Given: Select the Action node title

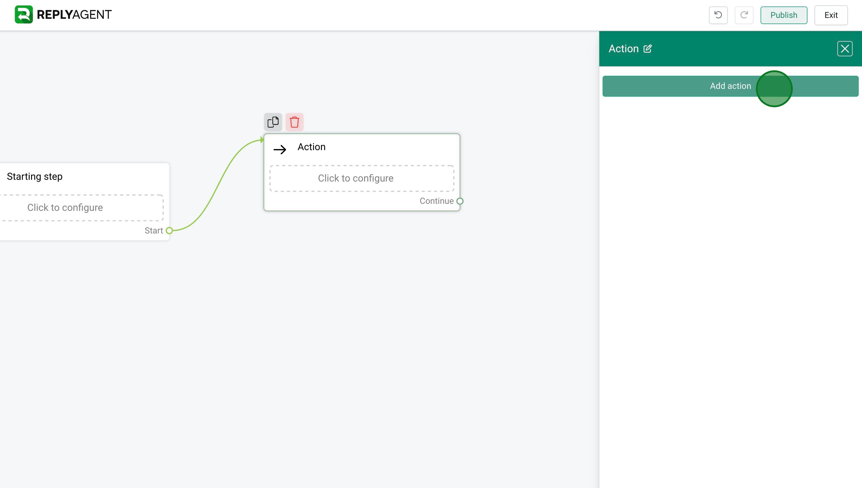Looking at the screenshot, I should click(311, 147).
